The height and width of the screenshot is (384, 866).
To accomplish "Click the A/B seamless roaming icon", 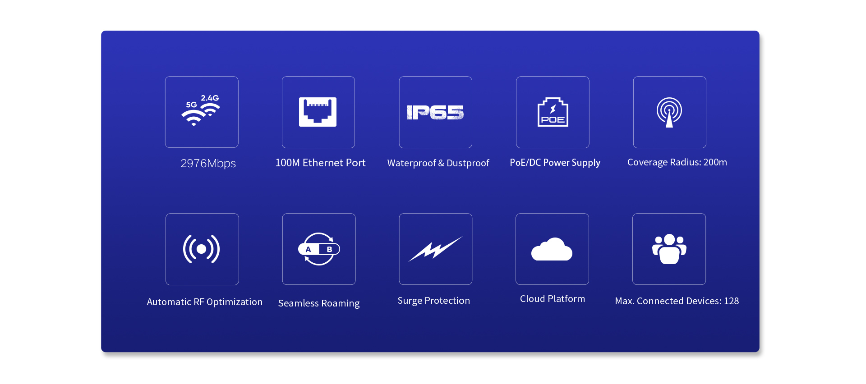I will coord(319,249).
